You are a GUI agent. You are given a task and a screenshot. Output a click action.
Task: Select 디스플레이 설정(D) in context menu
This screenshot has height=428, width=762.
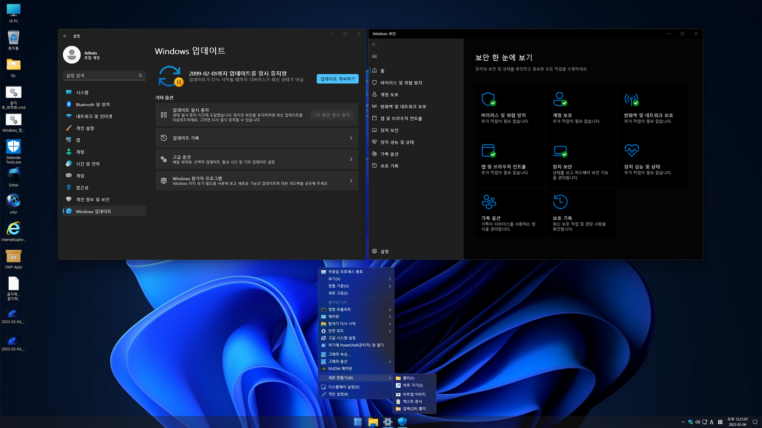click(x=356, y=387)
